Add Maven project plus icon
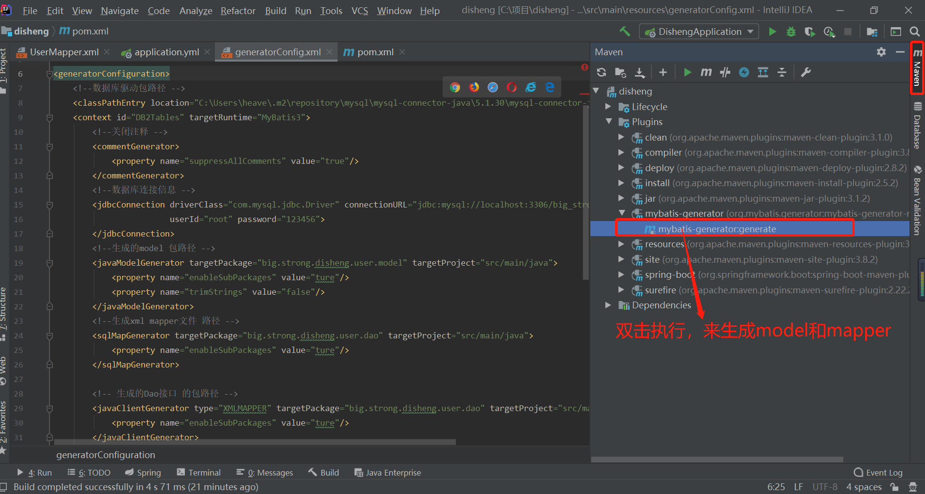 click(x=663, y=72)
